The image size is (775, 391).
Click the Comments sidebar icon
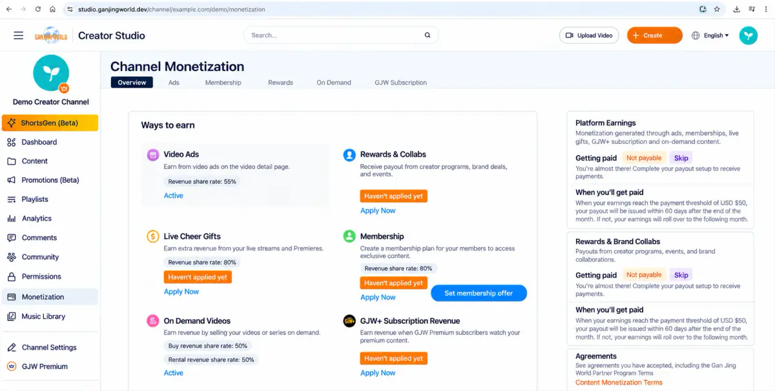click(12, 237)
